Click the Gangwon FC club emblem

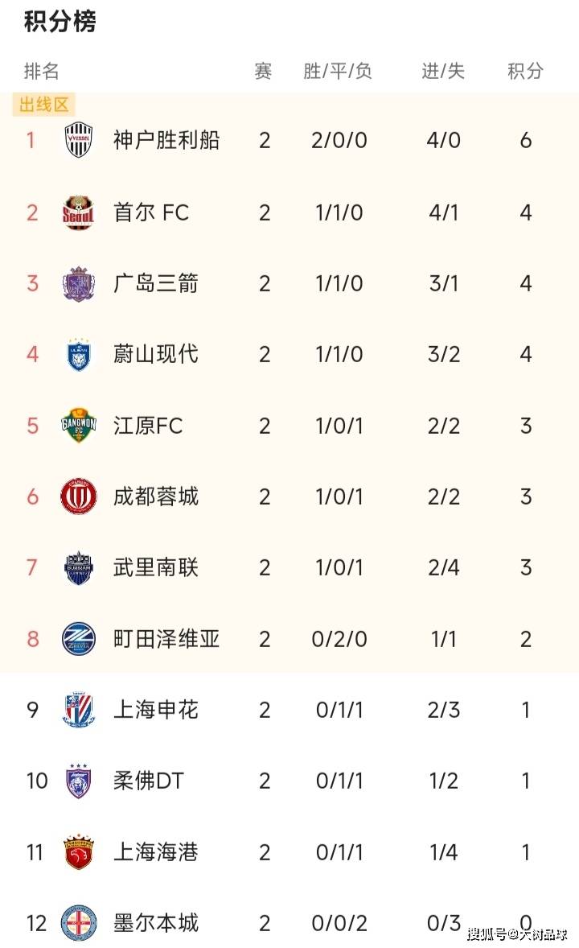(78, 426)
